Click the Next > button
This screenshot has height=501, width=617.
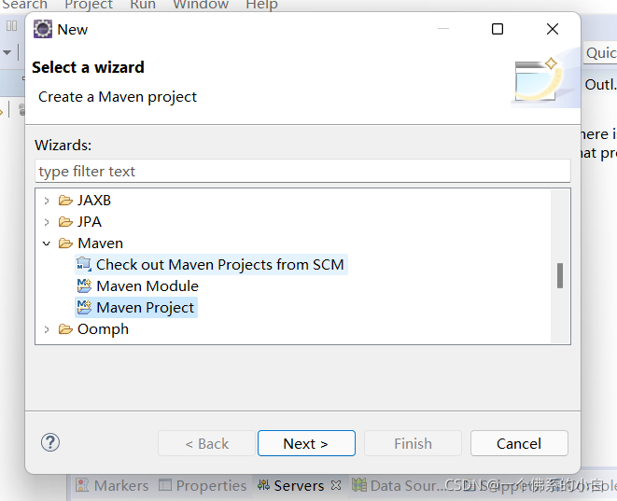coord(306,443)
